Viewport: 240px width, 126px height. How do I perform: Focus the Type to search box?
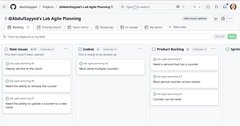pyautogui.click(x=146, y=7)
